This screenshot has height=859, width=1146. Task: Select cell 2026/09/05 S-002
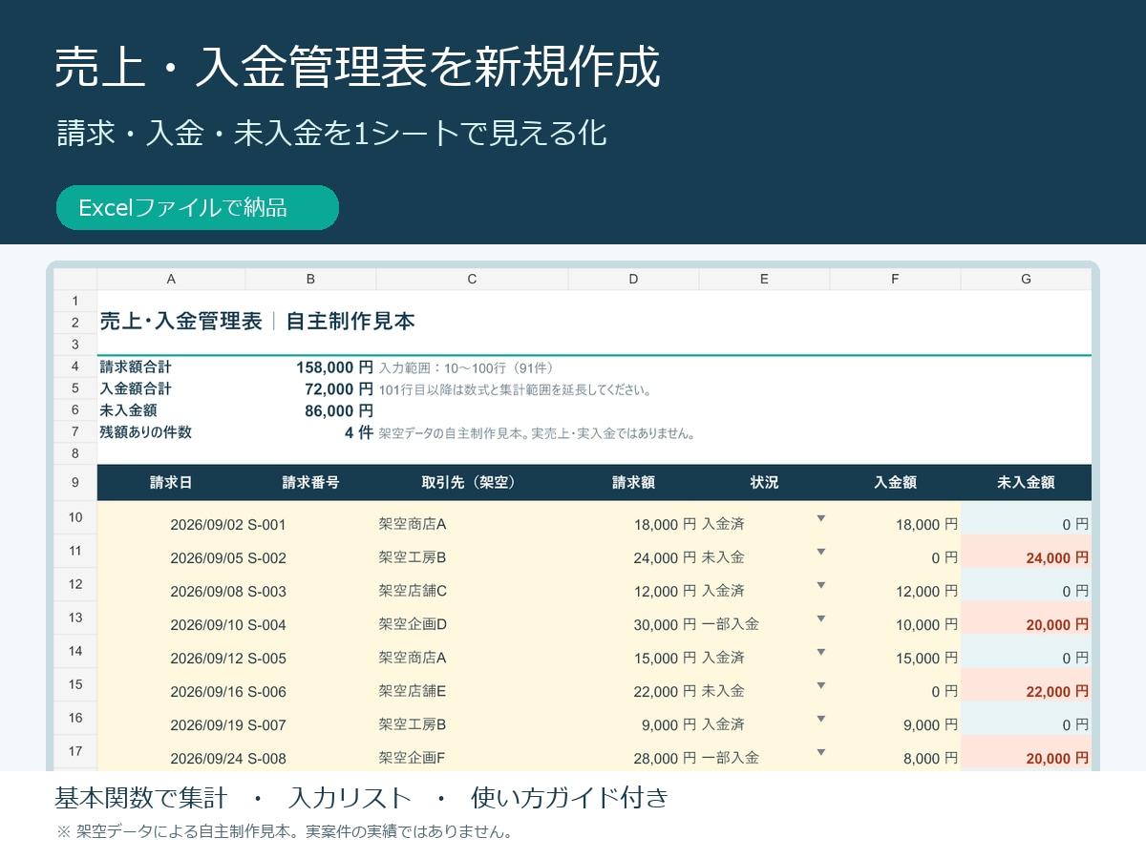pyautogui.click(x=228, y=557)
